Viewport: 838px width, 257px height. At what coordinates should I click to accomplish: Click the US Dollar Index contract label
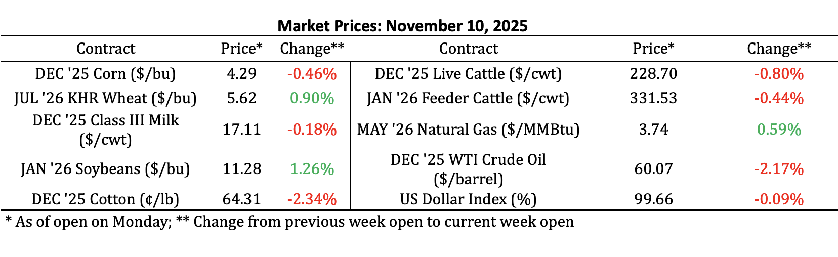coord(468,199)
